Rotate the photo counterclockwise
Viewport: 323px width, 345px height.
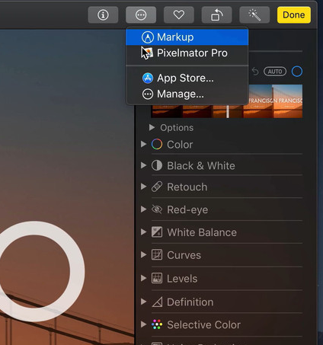coord(216,15)
